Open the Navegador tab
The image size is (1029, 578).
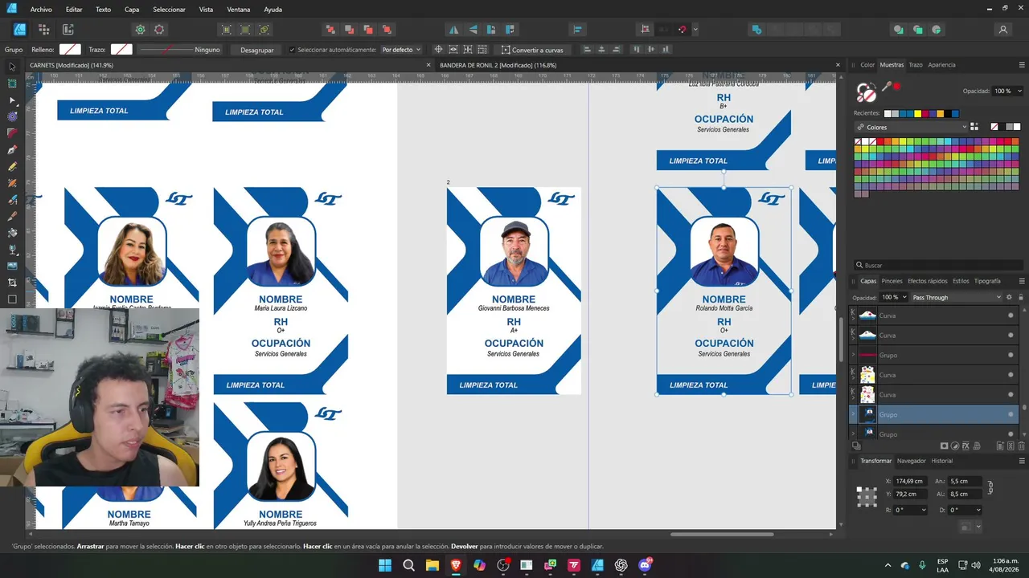(912, 461)
